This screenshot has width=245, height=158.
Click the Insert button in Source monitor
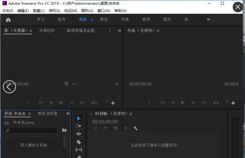[94, 103]
